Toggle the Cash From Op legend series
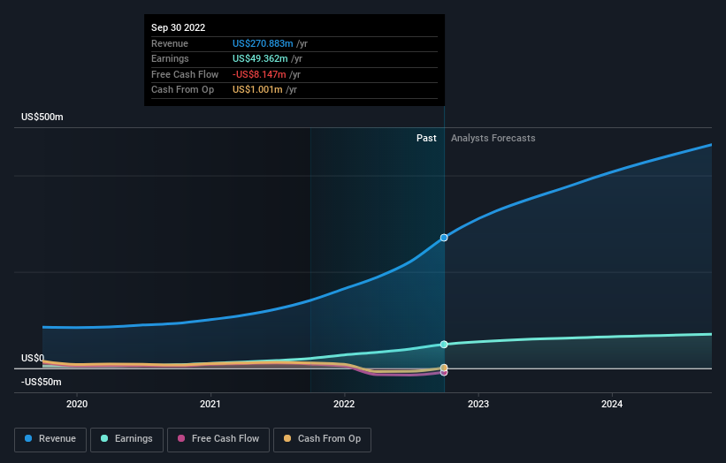Viewport: 726px width, 463px height. [322, 439]
